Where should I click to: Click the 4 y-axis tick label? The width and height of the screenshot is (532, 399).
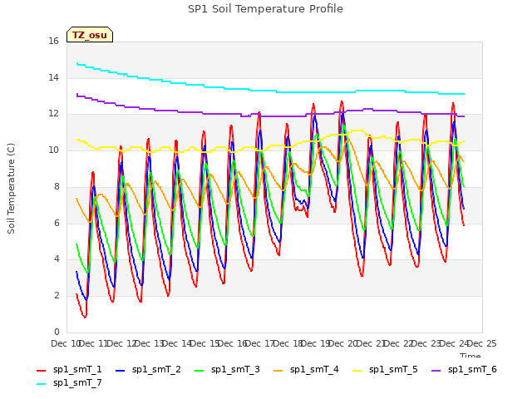[x=57, y=259]
